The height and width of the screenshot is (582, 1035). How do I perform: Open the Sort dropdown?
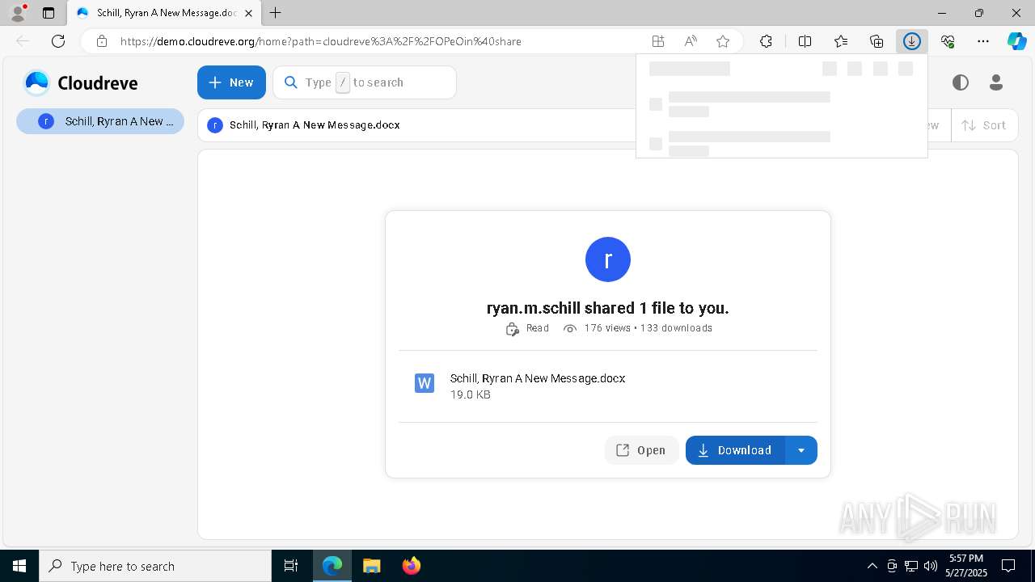[x=984, y=125]
